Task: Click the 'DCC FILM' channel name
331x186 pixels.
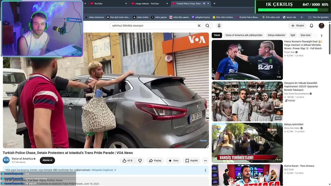Action: pyautogui.click(x=289, y=169)
